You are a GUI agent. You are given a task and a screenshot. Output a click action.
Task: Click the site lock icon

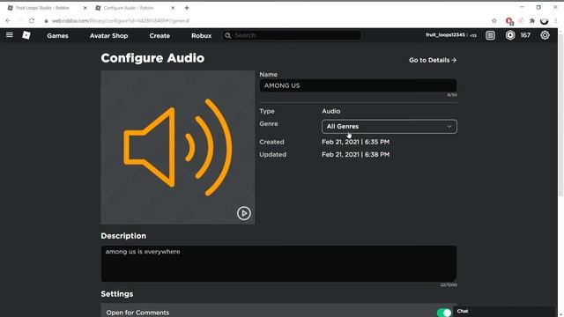tap(46, 21)
